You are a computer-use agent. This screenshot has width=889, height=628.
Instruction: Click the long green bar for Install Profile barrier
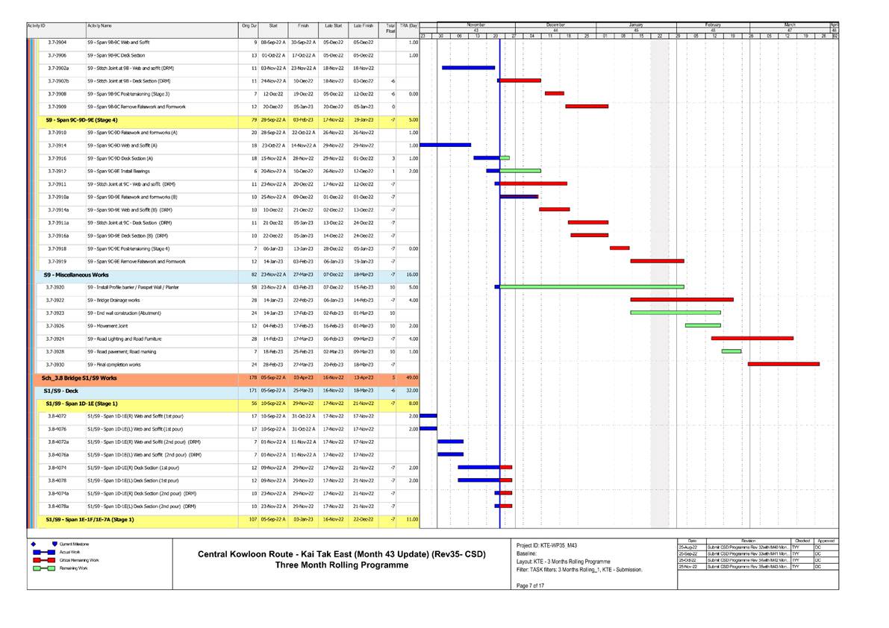590,287
